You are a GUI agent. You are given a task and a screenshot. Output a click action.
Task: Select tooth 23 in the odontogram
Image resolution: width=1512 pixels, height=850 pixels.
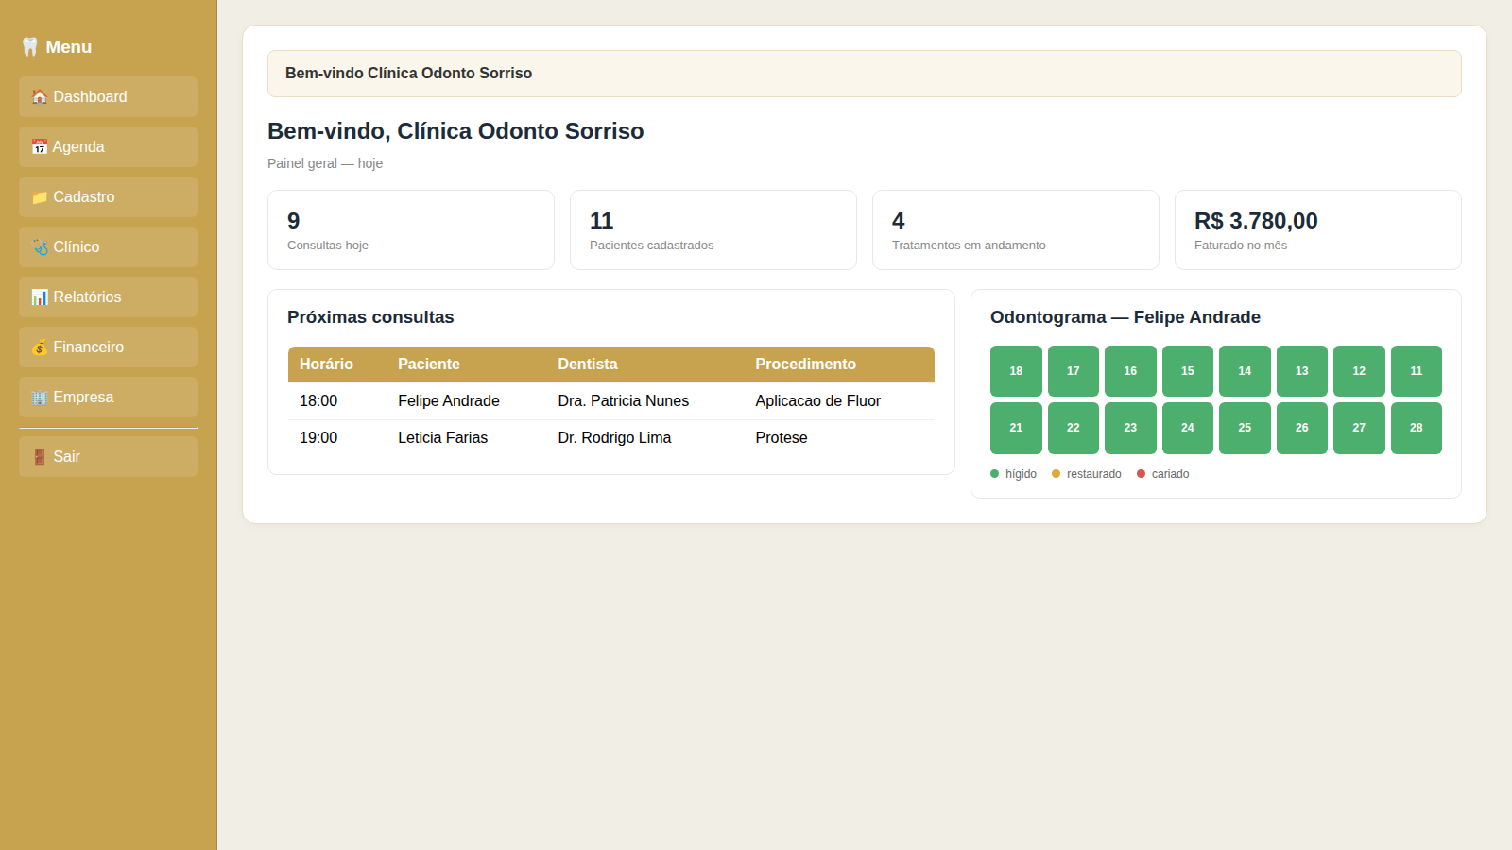[1130, 428]
